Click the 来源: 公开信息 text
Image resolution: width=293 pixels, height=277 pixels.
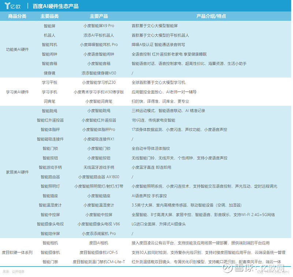coord(13,271)
